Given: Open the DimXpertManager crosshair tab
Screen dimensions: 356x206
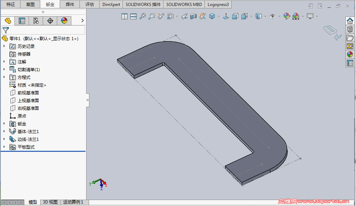Looking at the screenshot, I should click(50, 21).
